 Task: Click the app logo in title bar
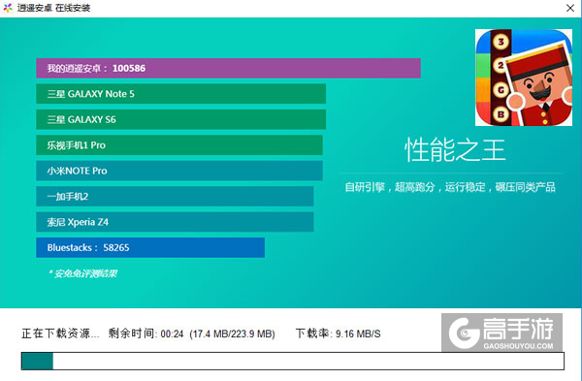8,8
